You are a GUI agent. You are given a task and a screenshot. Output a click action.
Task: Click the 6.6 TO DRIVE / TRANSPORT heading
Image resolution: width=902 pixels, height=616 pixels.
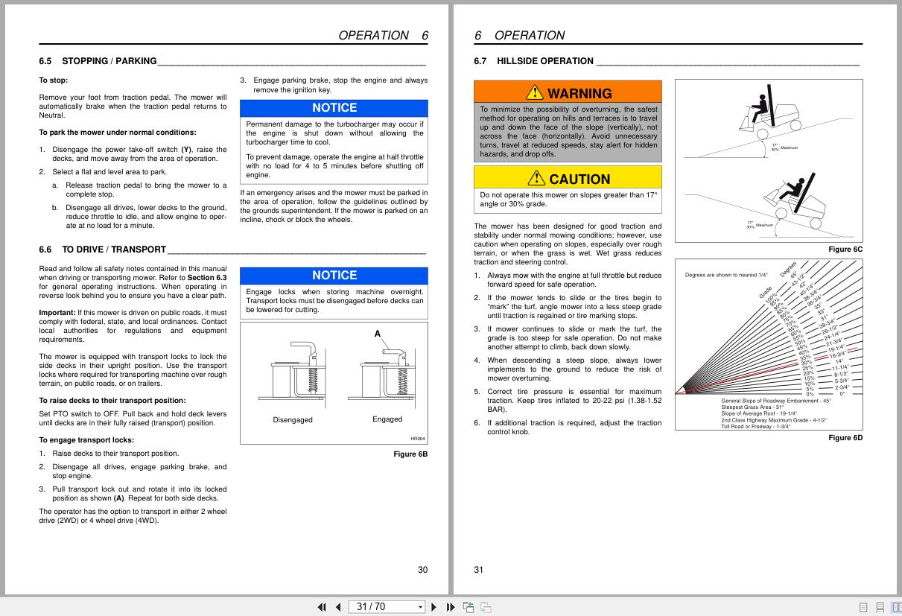point(102,250)
